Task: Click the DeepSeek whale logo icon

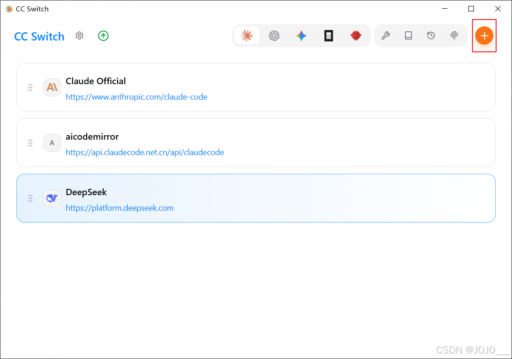Action: 52,198
